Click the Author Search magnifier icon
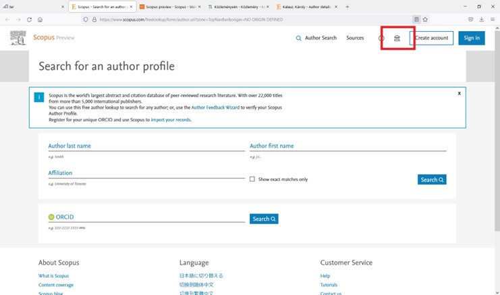Screen dimensions: 500x295 point(298,38)
